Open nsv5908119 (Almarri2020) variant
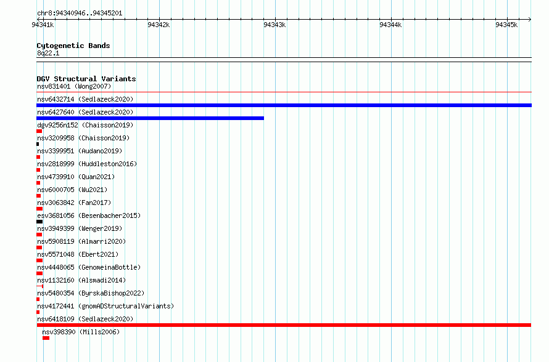The image size is (549, 362). click(81, 241)
